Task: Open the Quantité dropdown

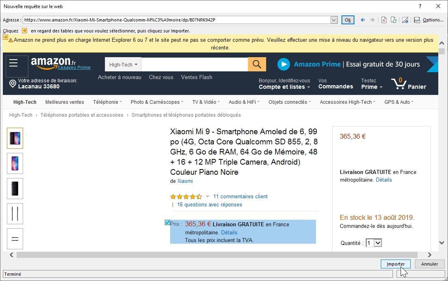Action: [x=374, y=243]
